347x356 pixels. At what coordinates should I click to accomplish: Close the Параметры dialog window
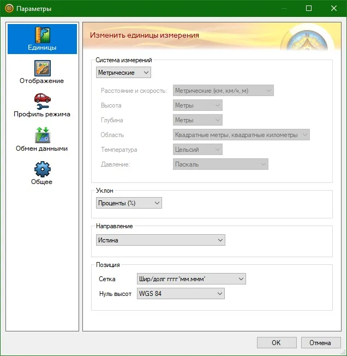pos(333,8)
